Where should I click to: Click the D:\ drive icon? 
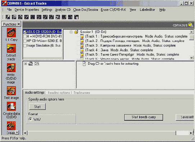point(31,64)
